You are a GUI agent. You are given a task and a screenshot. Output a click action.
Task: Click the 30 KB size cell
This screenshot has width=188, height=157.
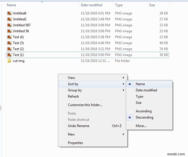pos(164,55)
